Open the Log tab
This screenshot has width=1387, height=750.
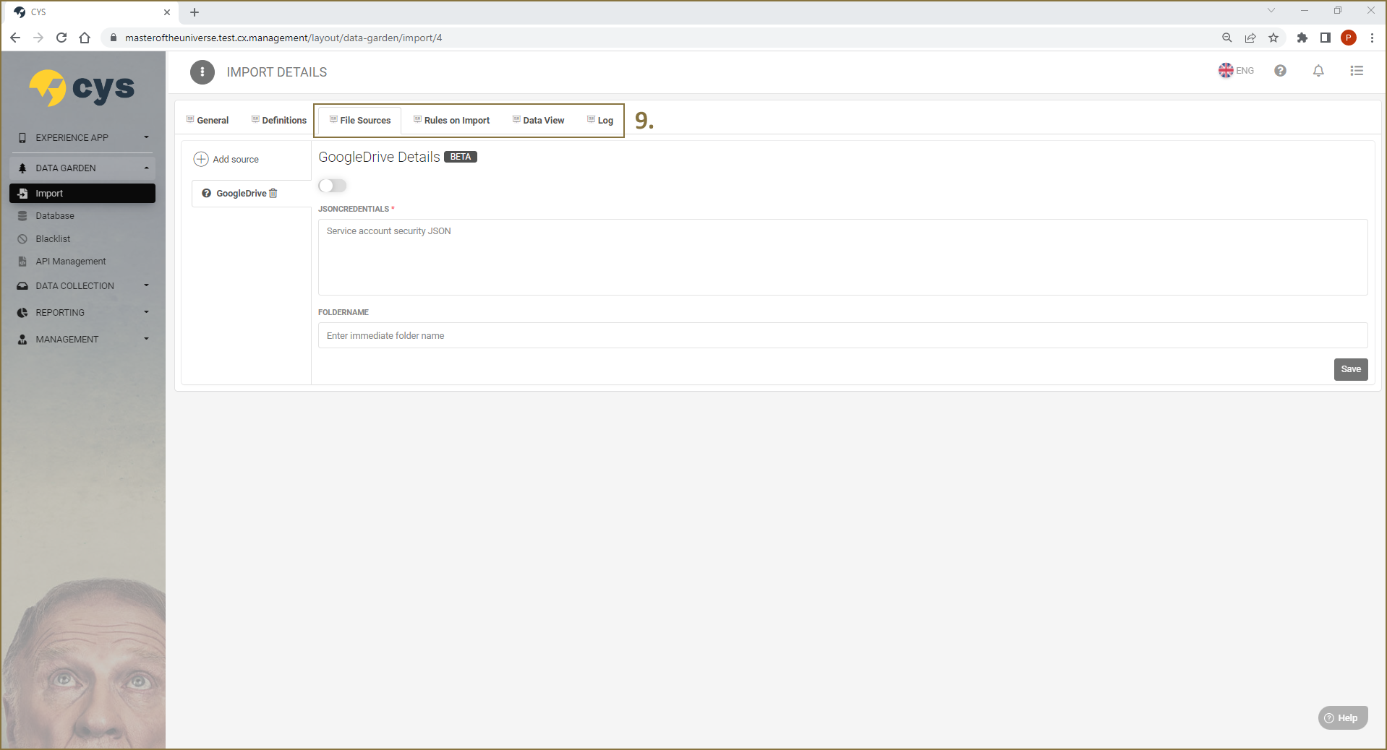click(x=600, y=120)
